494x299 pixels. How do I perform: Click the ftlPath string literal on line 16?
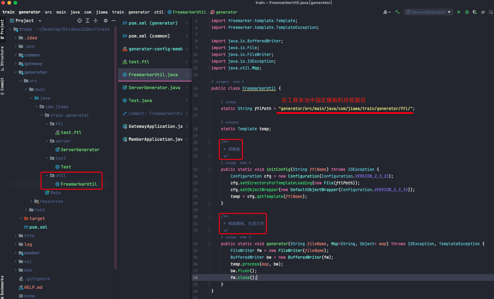(345, 108)
